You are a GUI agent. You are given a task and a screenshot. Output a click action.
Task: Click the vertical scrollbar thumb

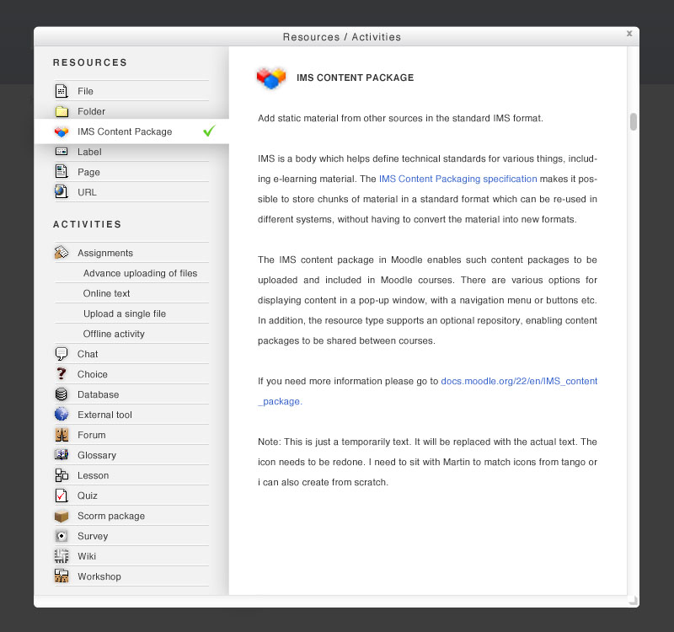tap(634, 121)
